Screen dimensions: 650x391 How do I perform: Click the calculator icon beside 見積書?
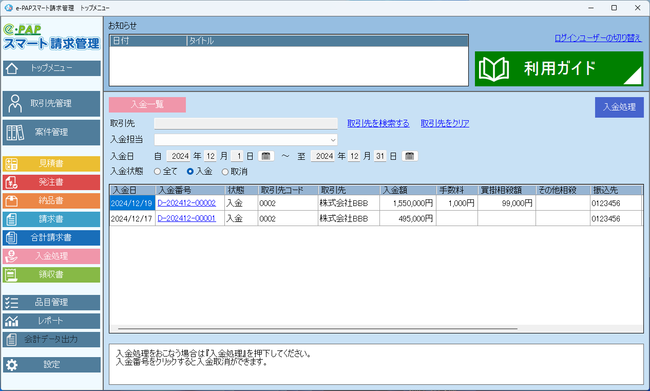coord(11,164)
